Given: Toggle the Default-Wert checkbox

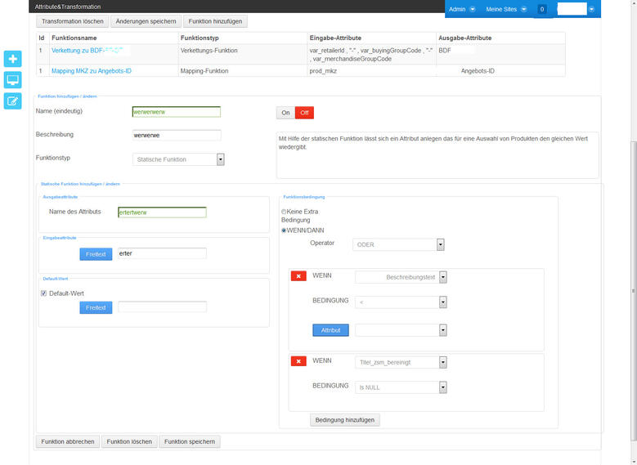Looking at the screenshot, I should point(43,293).
